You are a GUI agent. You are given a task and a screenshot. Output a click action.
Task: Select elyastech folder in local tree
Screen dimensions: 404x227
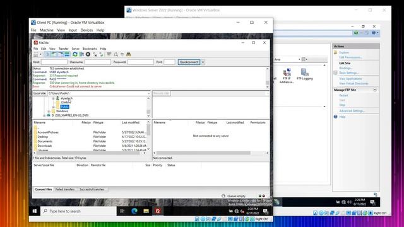(66, 98)
